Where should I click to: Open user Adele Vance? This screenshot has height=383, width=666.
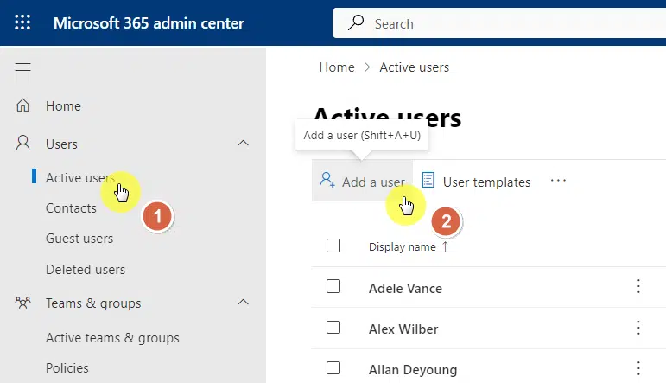[405, 289]
